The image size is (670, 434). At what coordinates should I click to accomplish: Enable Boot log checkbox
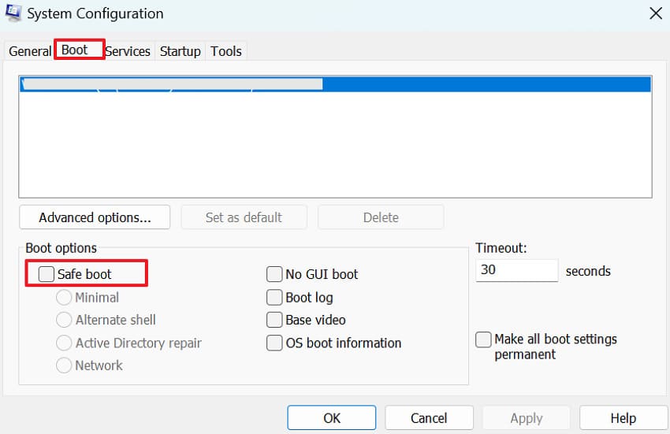coord(274,297)
